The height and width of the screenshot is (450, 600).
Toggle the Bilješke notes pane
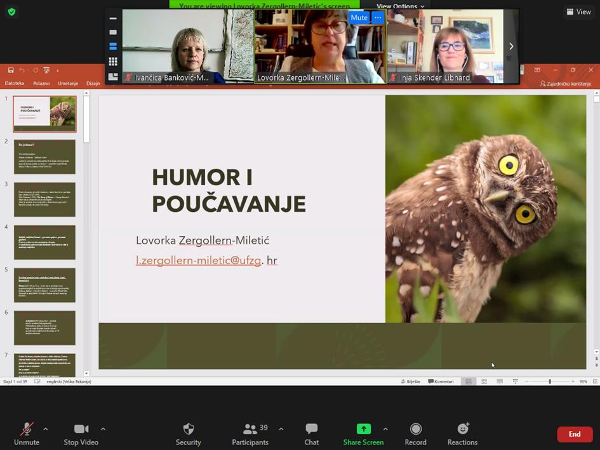tap(411, 381)
